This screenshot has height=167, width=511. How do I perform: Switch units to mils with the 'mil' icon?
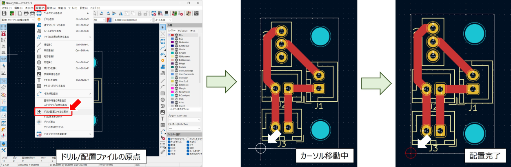[x=4, y=52]
